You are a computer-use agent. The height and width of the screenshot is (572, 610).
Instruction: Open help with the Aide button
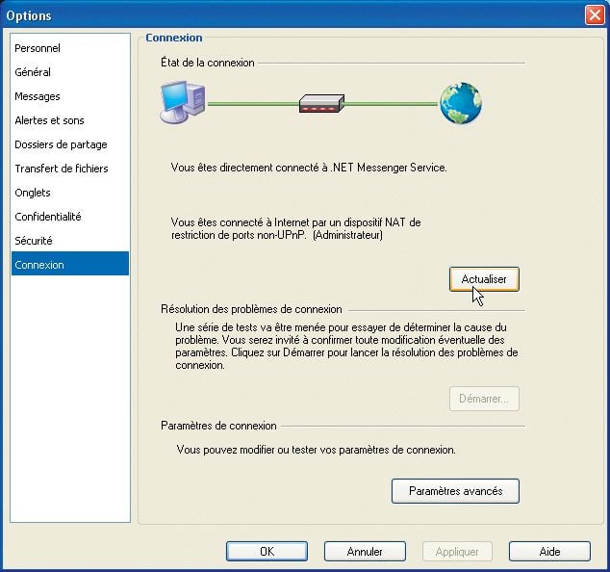549,552
